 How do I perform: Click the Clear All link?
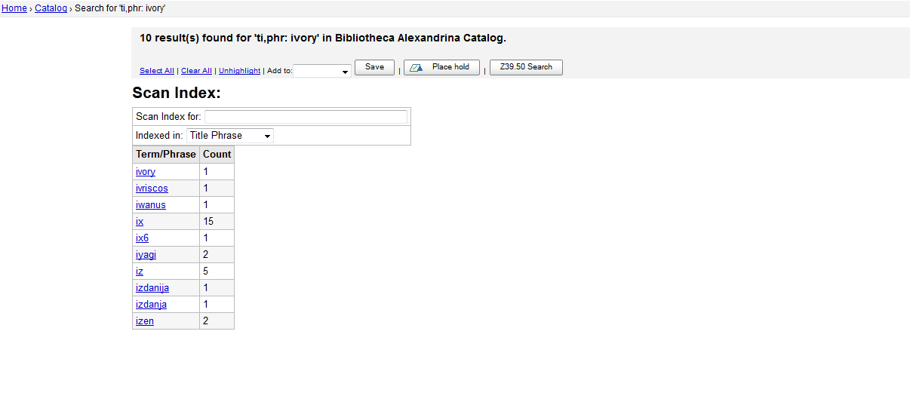196,71
